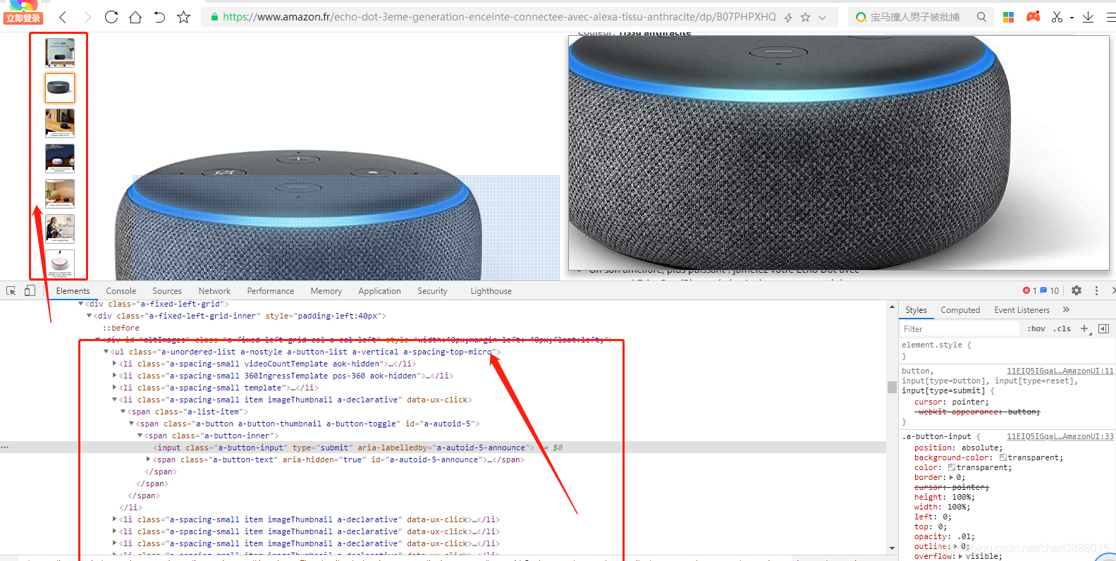Click color property transparent swatch
Image resolution: width=1116 pixels, height=561 pixels.
[x=952, y=467]
